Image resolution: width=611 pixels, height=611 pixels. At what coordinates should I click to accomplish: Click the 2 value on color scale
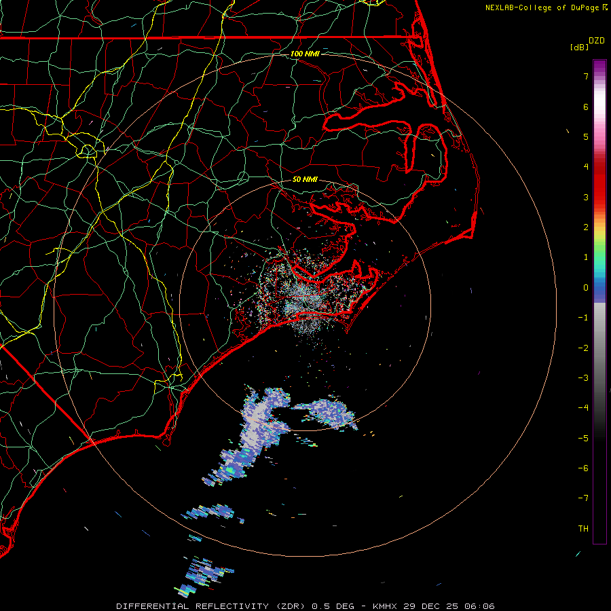point(586,227)
